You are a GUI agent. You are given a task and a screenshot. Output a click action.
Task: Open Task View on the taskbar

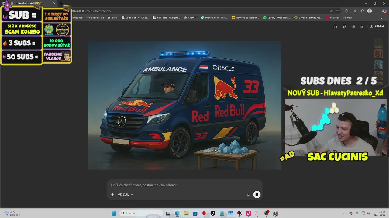[168, 213]
